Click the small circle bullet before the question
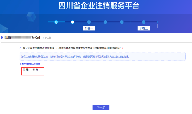 pyautogui.click(x=21, y=48)
